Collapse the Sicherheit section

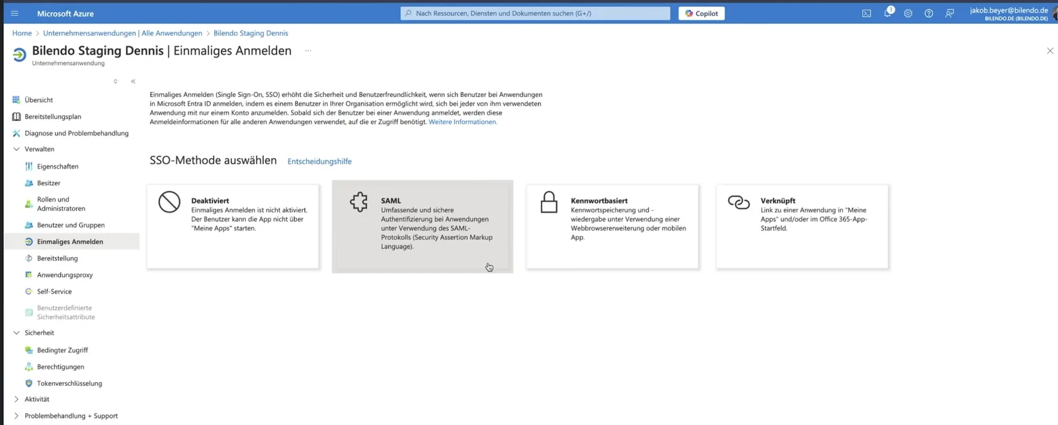[17, 333]
